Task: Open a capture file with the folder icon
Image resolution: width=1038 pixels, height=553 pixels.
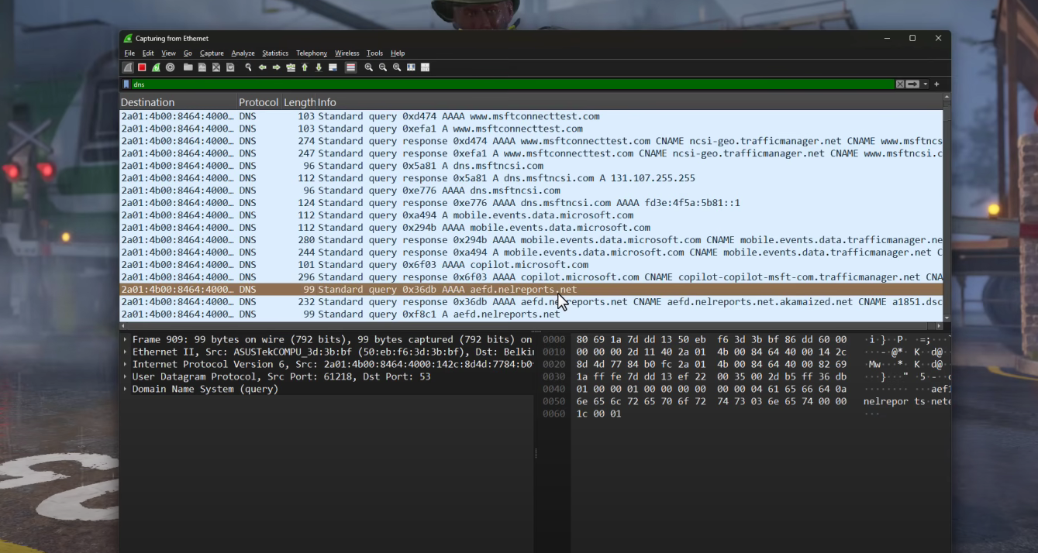Action: pyautogui.click(x=188, y=67)
